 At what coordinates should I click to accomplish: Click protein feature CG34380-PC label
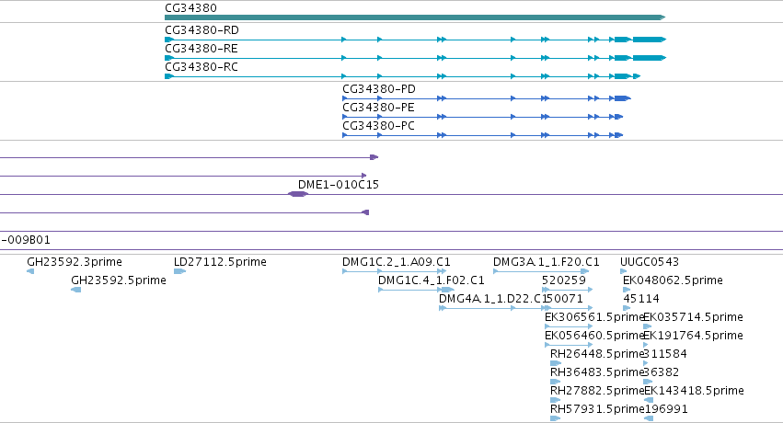click(378, 126)
